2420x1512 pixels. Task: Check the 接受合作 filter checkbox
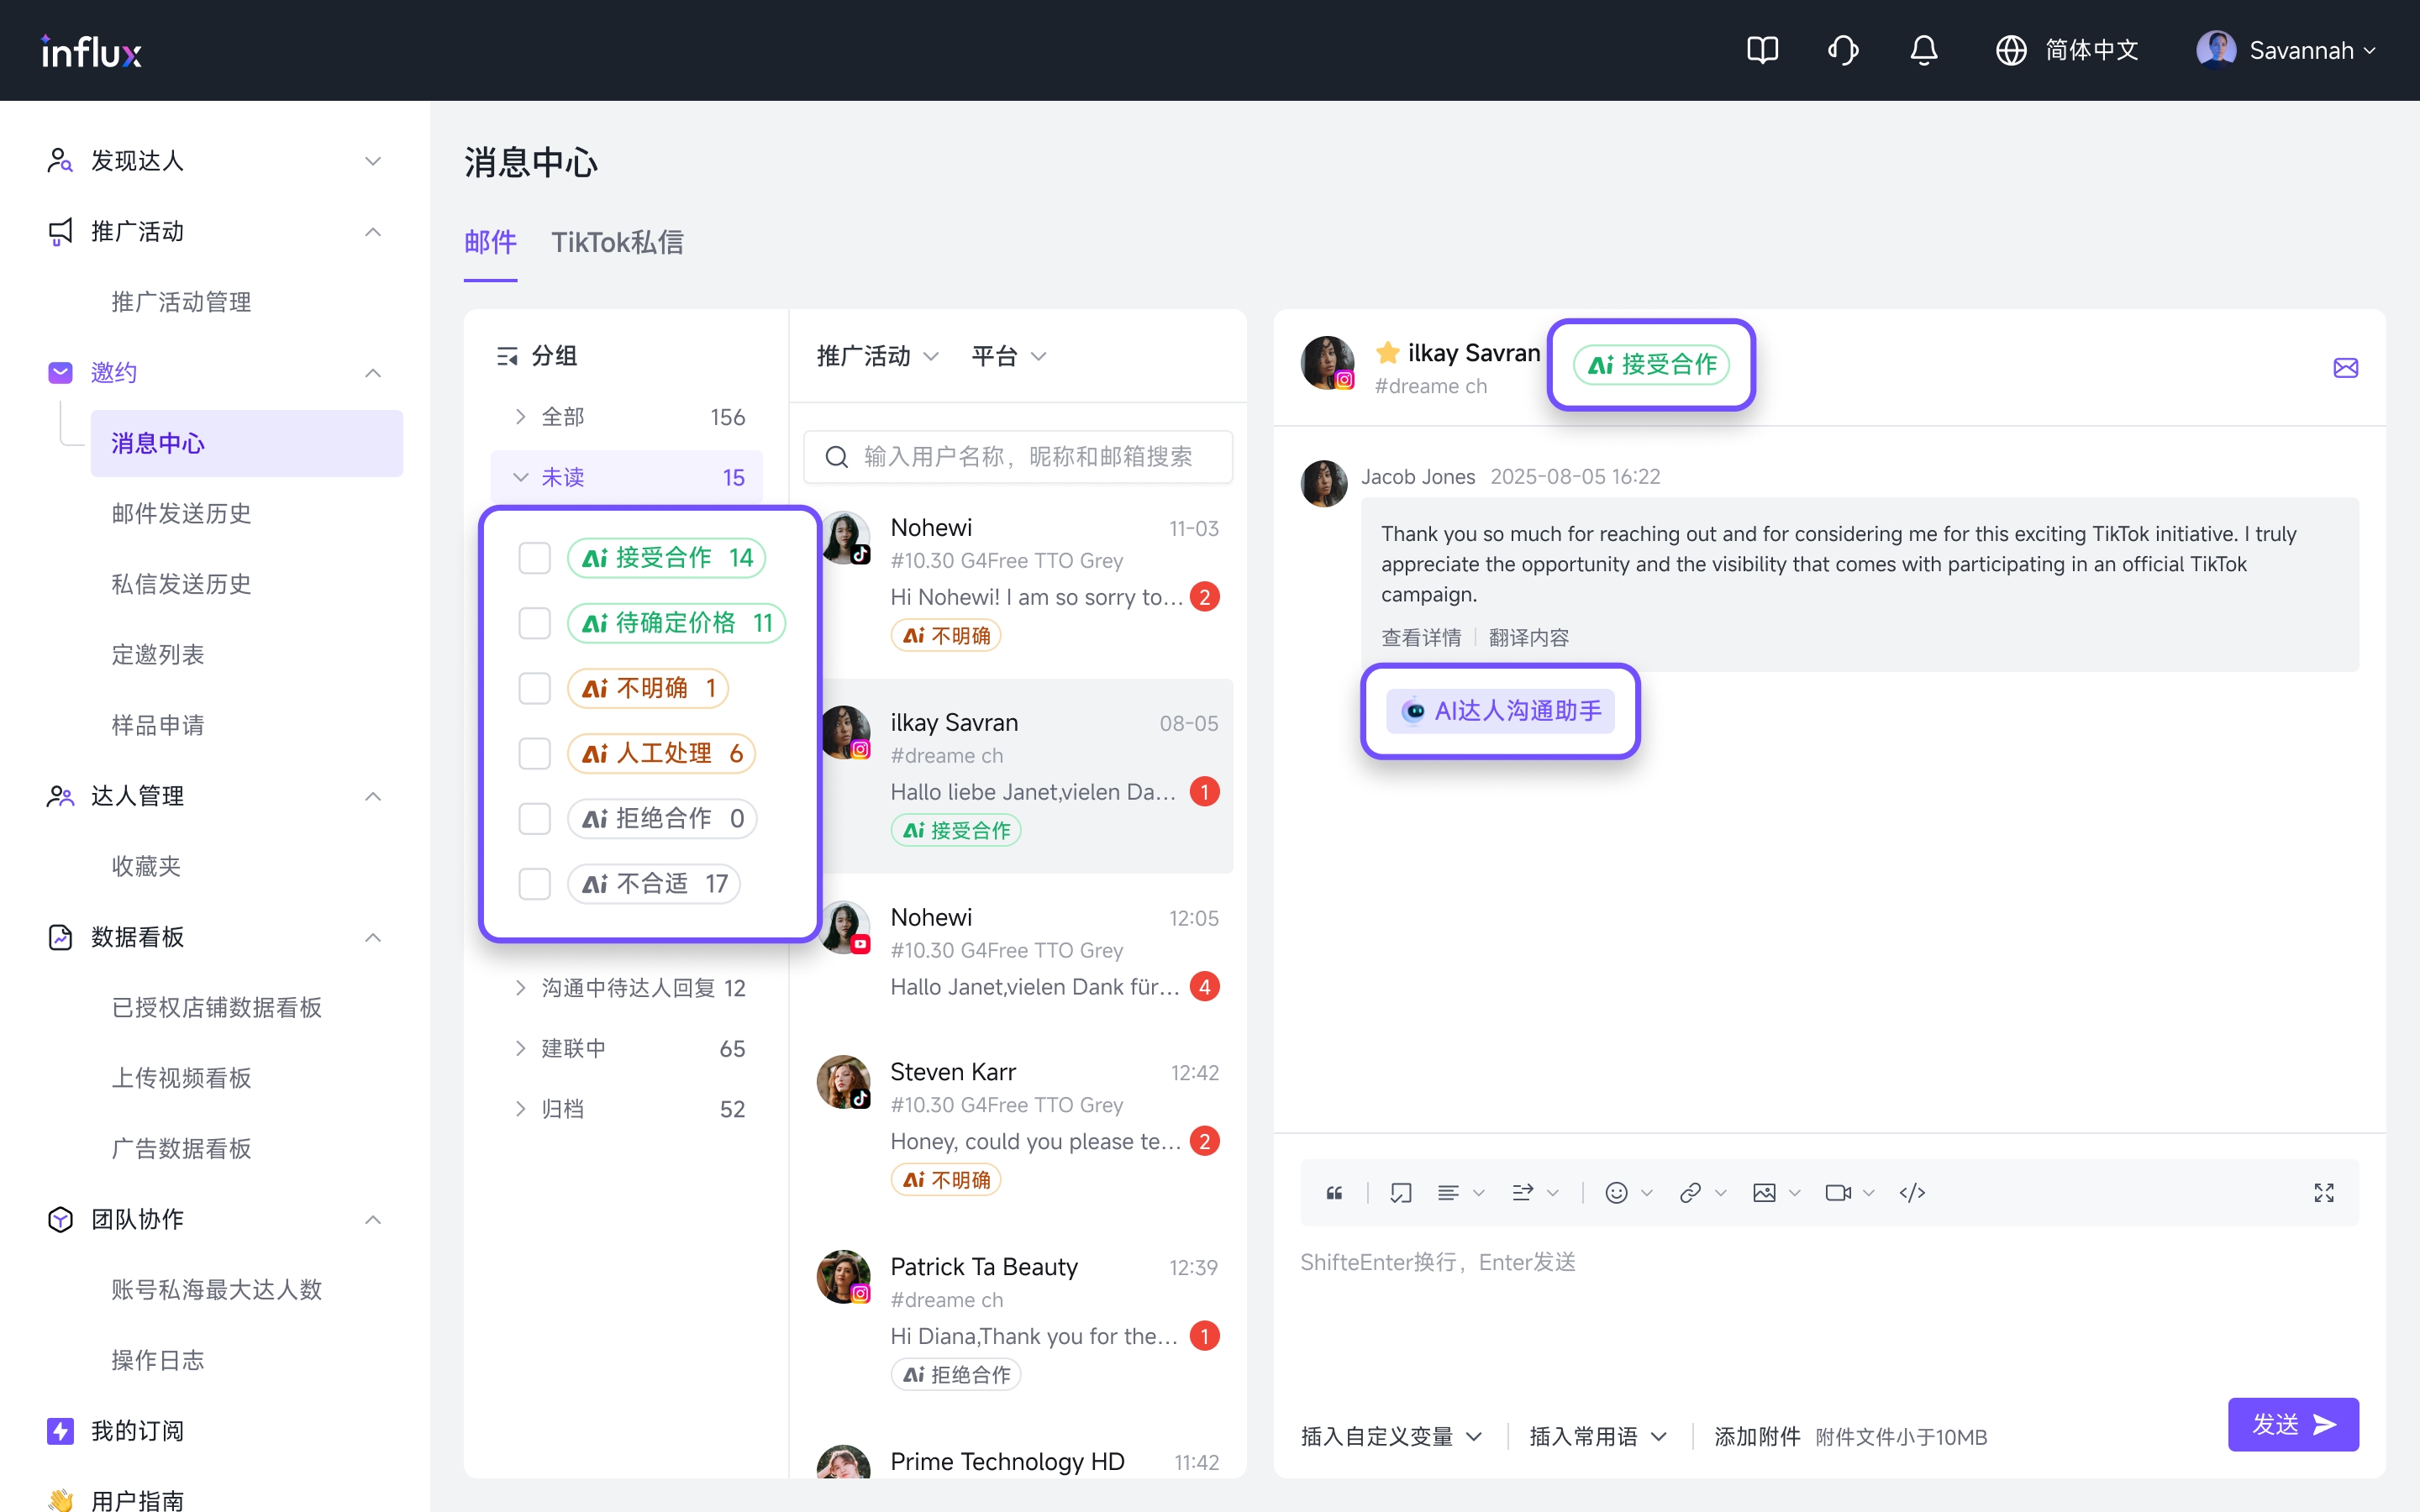point(534,558)
